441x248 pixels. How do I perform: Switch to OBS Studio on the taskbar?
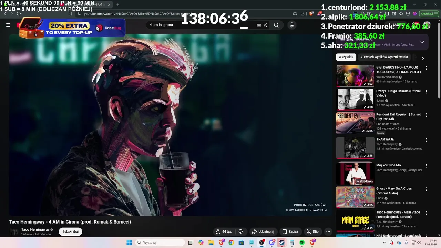click(261, 242)
